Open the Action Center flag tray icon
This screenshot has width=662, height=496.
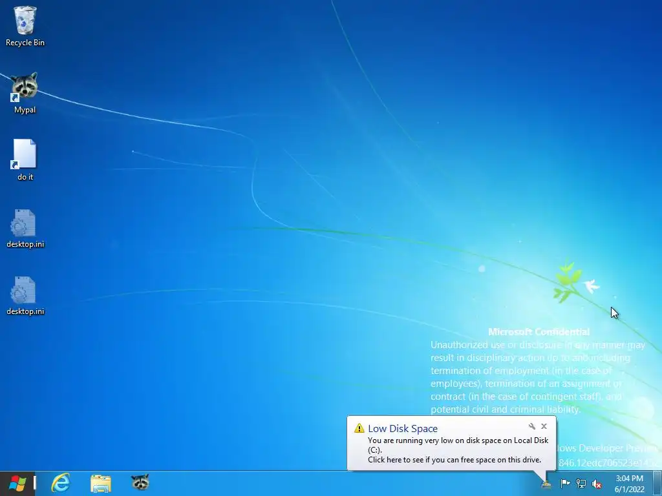click(565, 483)
